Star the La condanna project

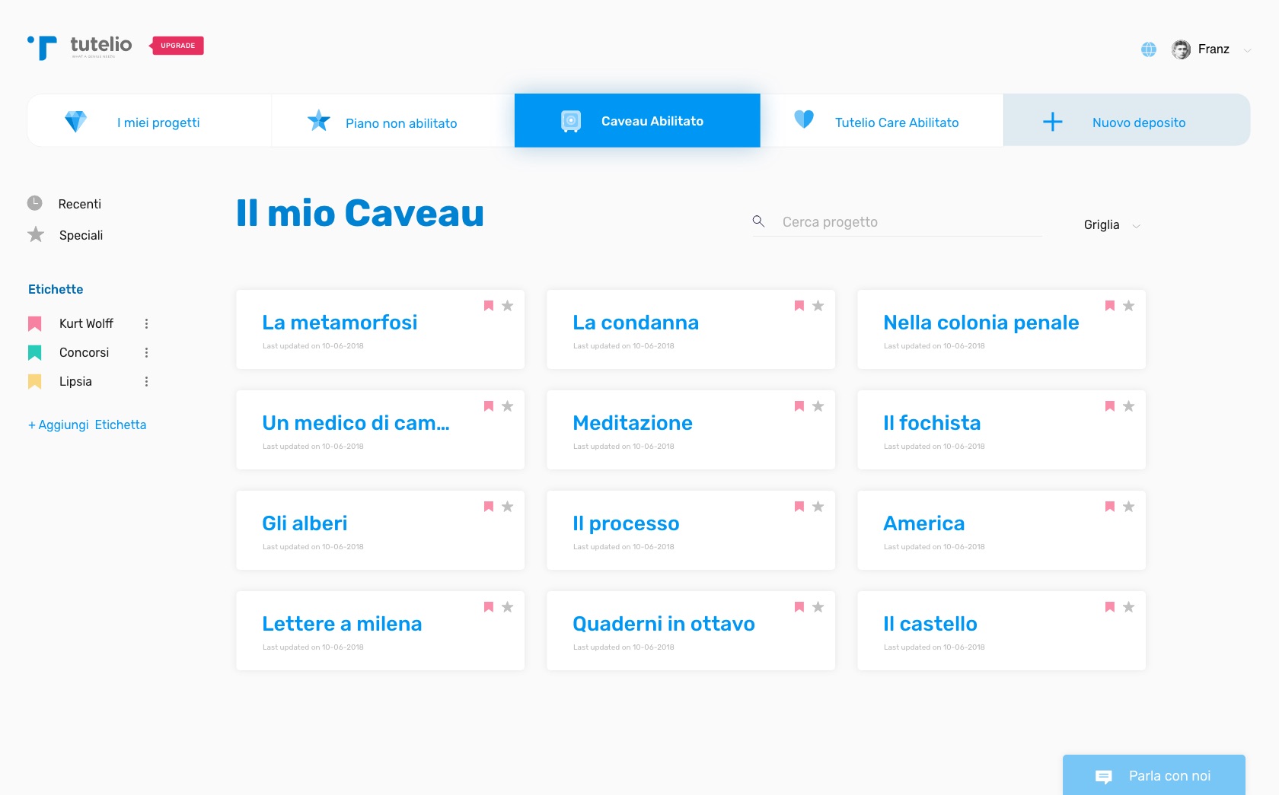818,306
